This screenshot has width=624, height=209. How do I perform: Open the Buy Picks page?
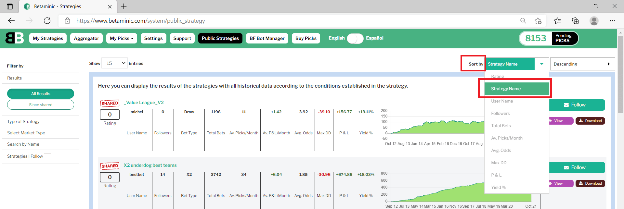click(x=306, y=38)
